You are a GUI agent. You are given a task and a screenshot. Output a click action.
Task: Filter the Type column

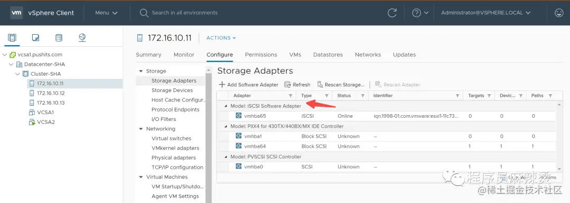(327, 96)
